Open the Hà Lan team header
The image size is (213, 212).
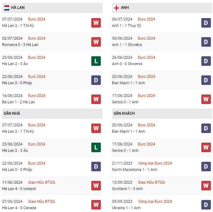pos(52,8)
